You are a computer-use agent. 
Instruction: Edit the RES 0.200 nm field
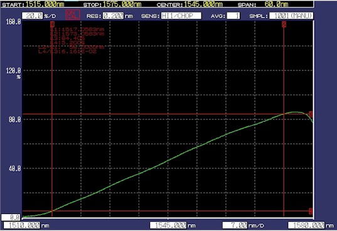pyautogui.click(x=113, y=16)
